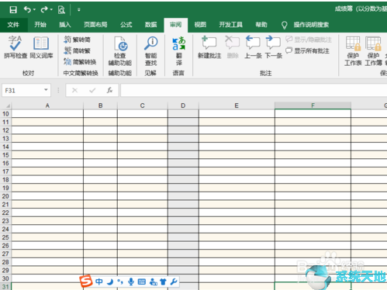Select column A header

tap(47, 105)
